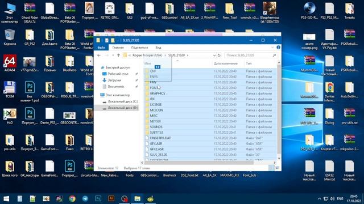Select the AIDA64 desktop icon
Screen dimensions: 364x204
tap(10, 63)
